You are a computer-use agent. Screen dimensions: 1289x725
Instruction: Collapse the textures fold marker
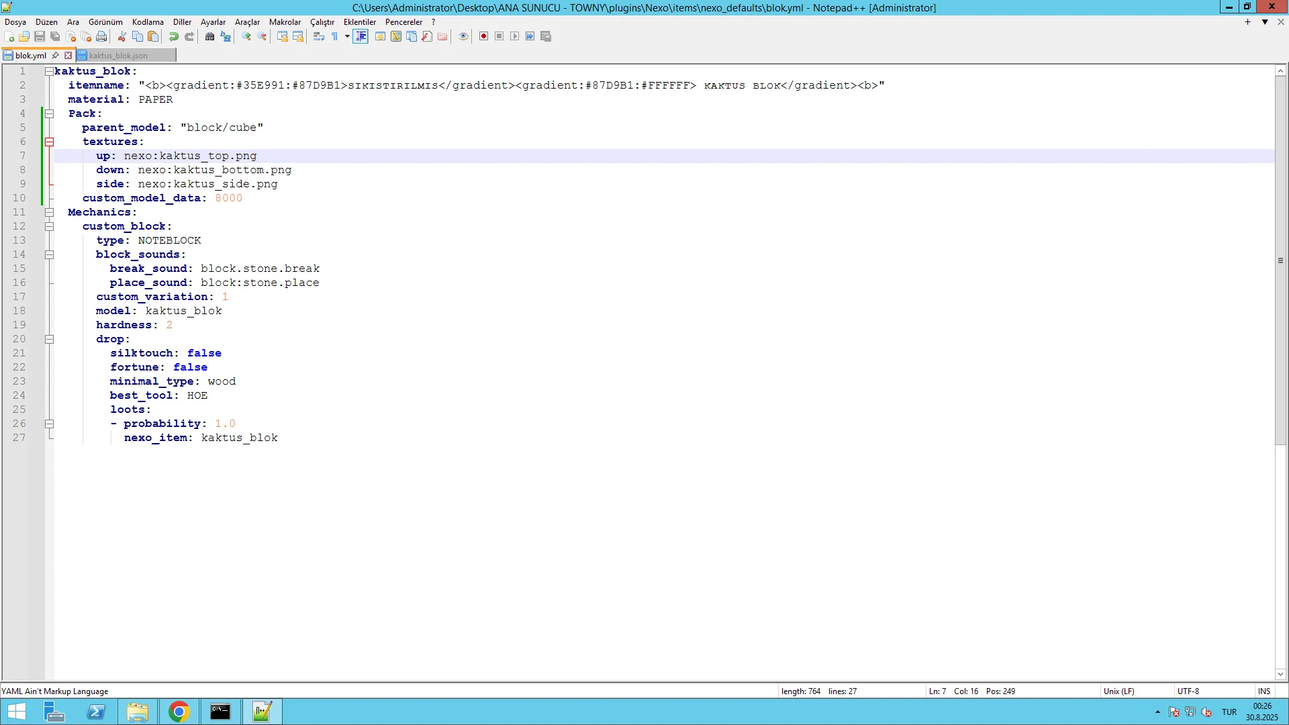click(49, 142)
